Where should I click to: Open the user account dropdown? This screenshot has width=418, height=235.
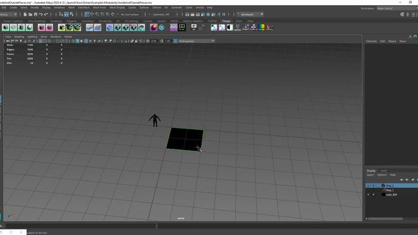tap(250, 14)
